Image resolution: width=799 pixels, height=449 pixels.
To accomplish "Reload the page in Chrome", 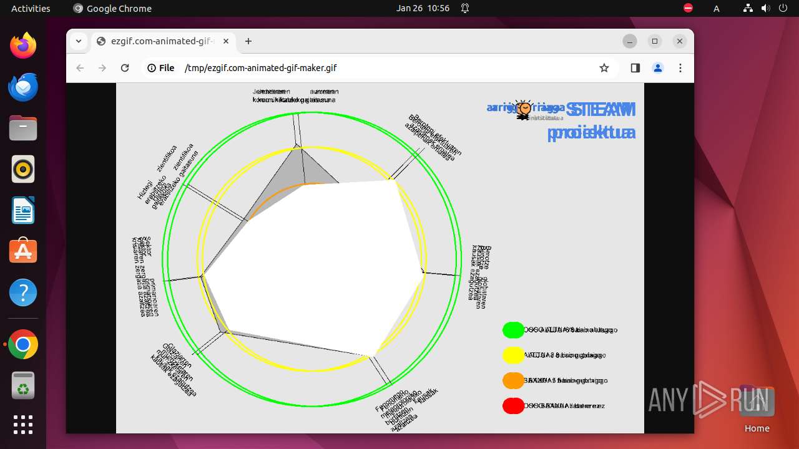I will click(125, 68).
